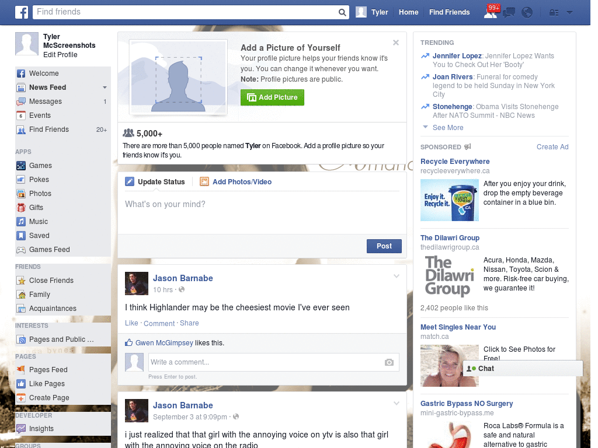Click Meet Singles Near You ad title
The width and height of the screenshot is (598, 448).
pos(458,327)
